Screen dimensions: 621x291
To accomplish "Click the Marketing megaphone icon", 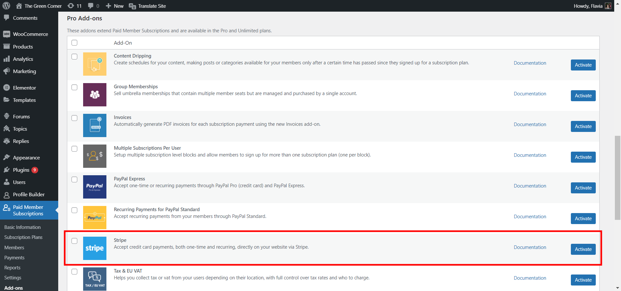I will (x=6, y=71).
